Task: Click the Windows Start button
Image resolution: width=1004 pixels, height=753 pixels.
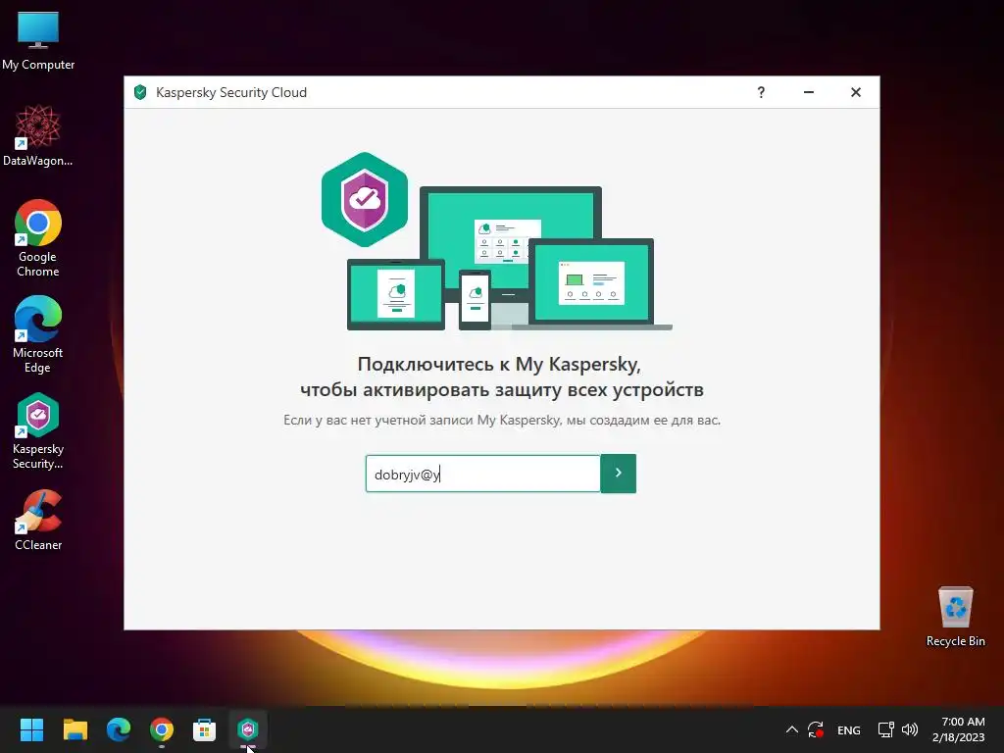Action: (32, 729)
